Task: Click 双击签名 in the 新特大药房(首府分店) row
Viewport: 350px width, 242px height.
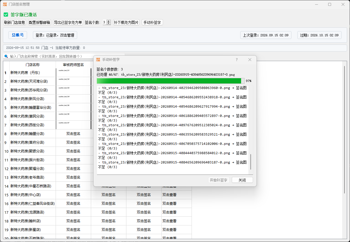Action: (73, 143)
